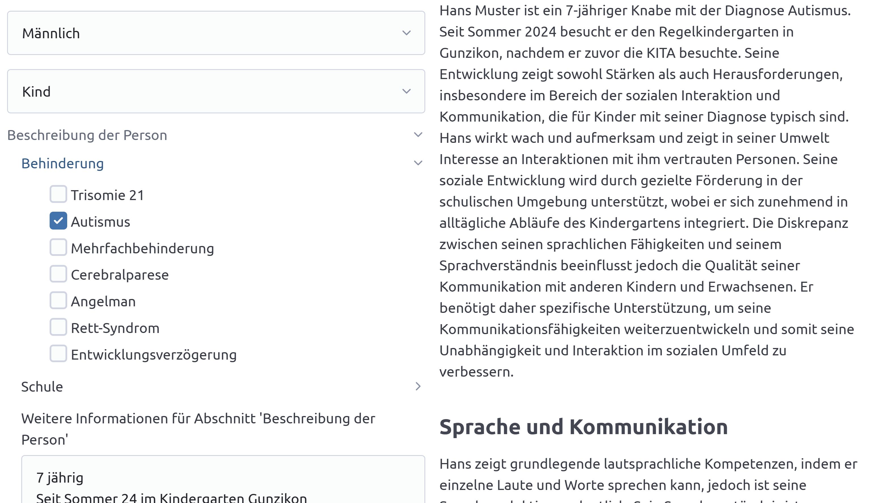Open the Männlich gender dropdown
The image size is (886, 503).
216,33
